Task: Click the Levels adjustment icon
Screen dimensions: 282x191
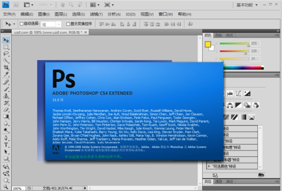Action: [230, 94]
